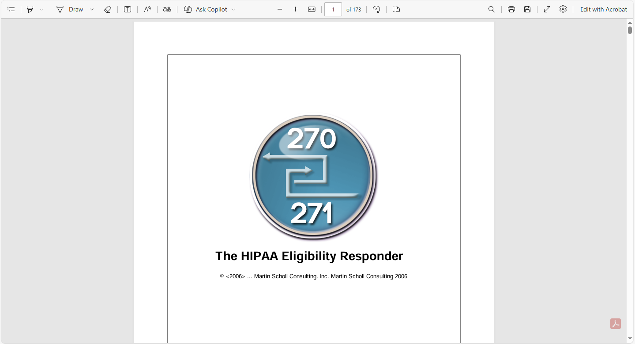
Task: Click the 270/271 logo image
Action: (x=313, y=177)
